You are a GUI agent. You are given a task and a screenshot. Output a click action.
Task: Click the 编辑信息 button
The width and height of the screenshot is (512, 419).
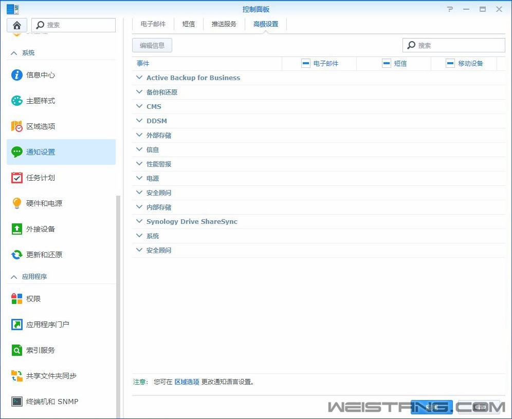point(152,45)
